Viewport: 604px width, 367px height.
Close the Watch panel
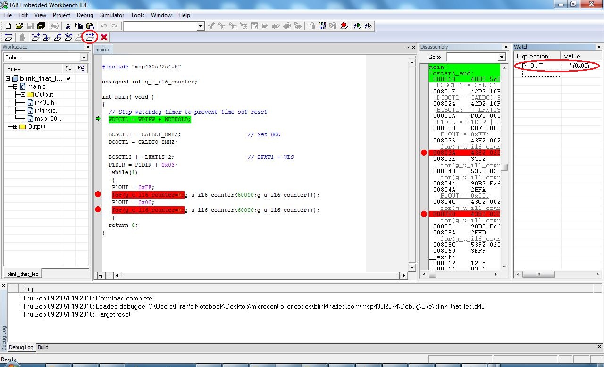pos(599,47)
